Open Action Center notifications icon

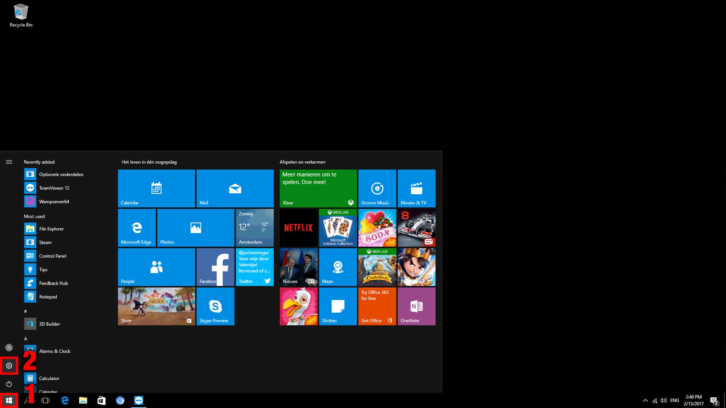point(714,400)
